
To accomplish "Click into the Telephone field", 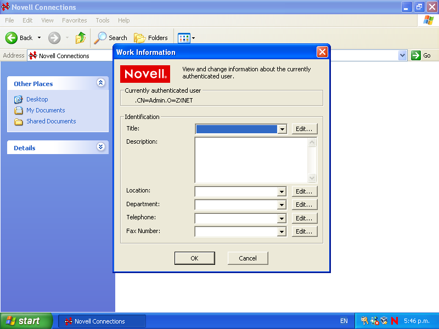I will [x=237, y=218].
